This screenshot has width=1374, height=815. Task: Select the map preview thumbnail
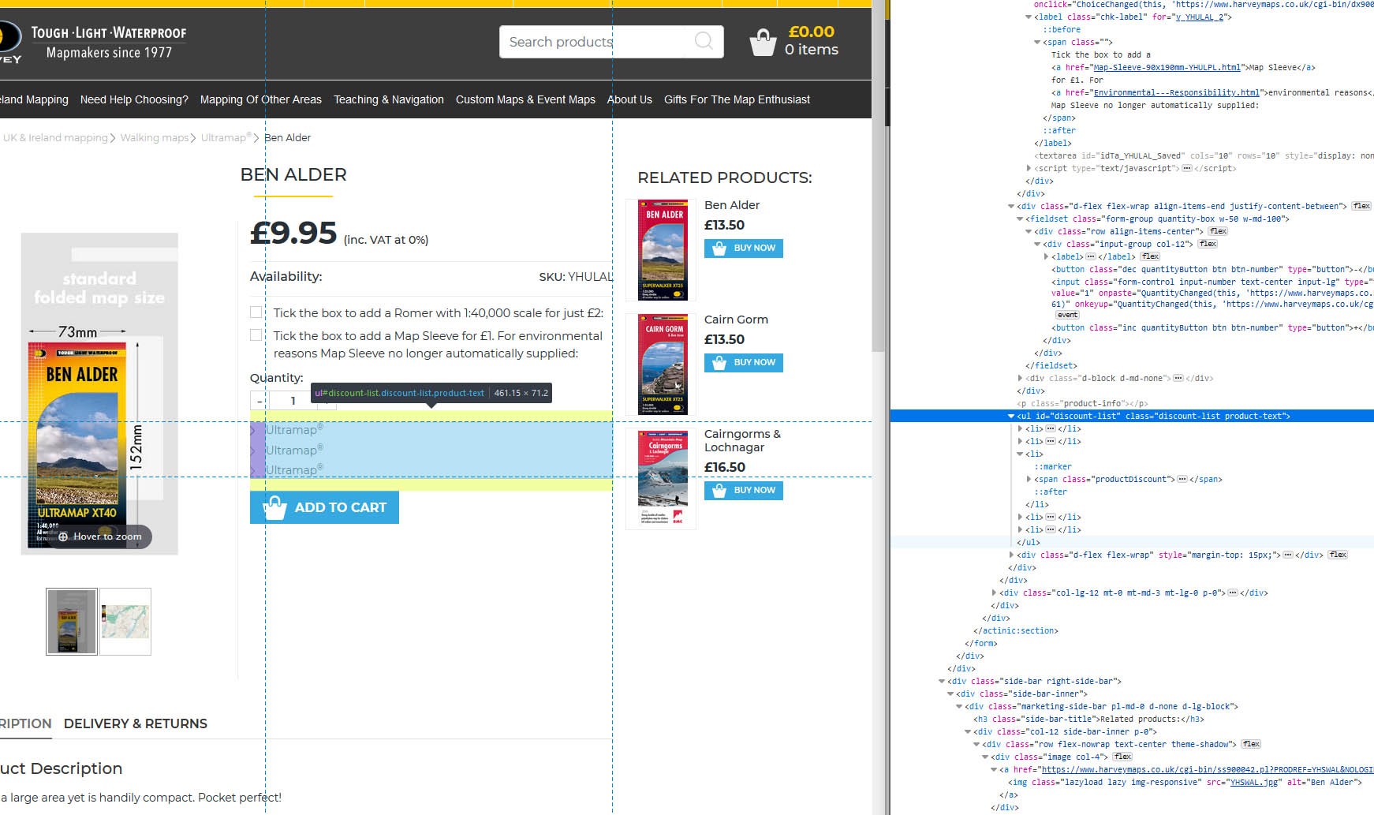(125, 622)
